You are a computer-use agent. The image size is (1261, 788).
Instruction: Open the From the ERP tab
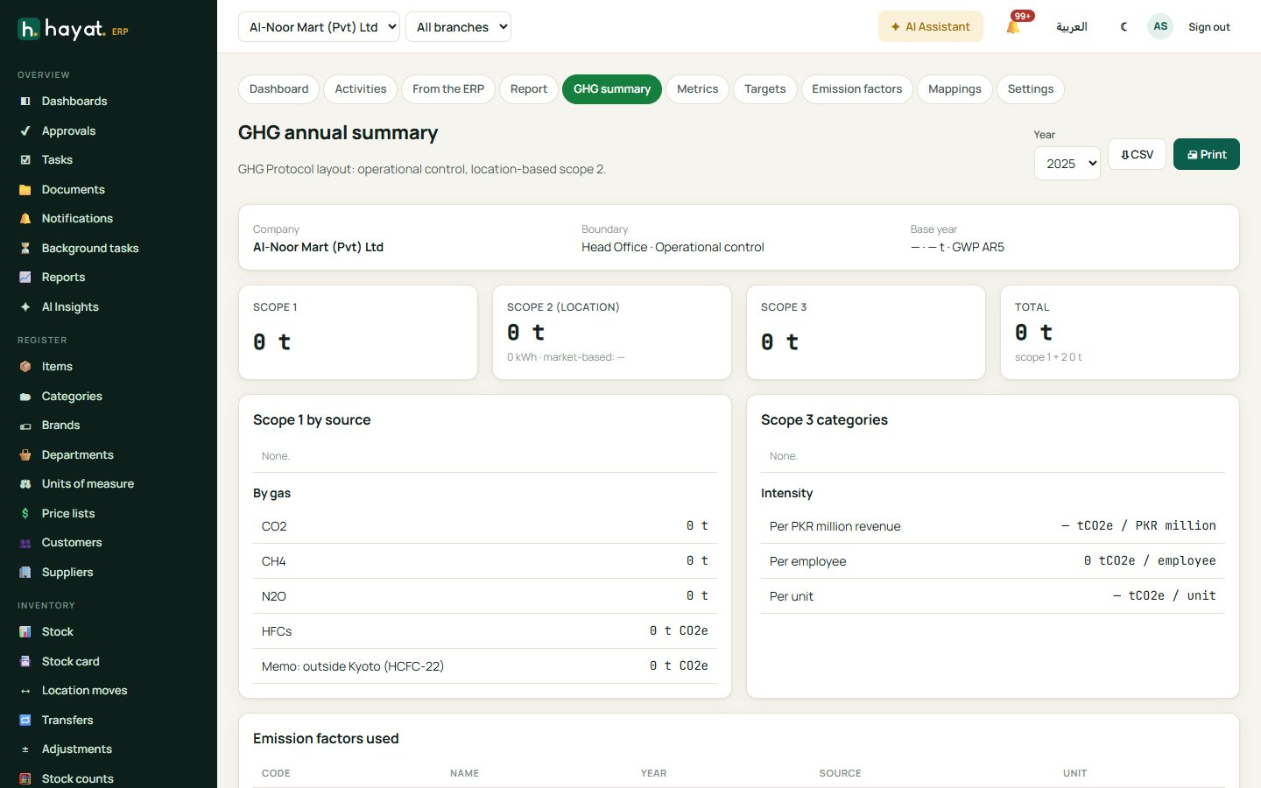[448, 89]
